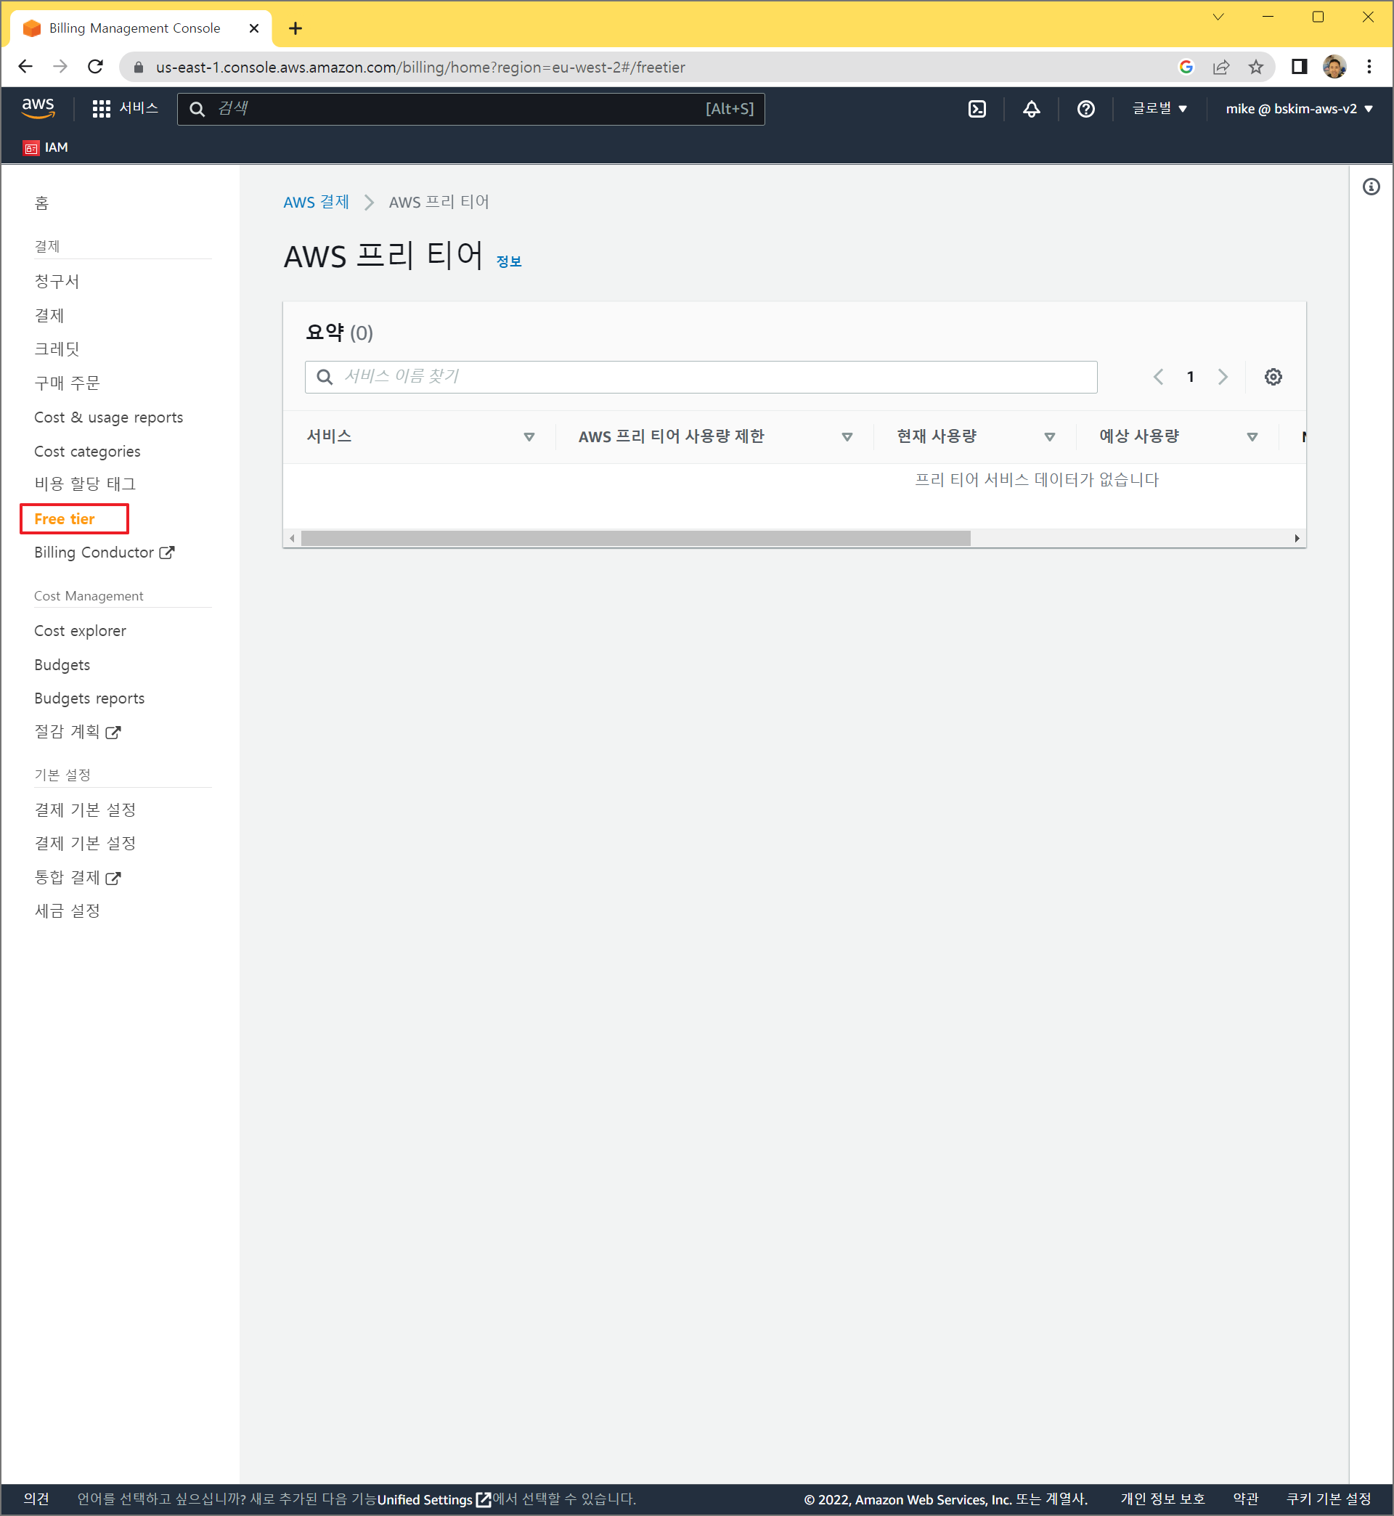Sort by AWS 프리 티어 사용량 제한 column

[x=847, y=436]
